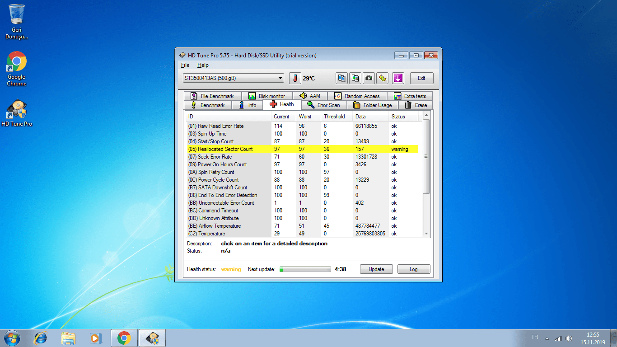Click the Data column header
The height and width of the screenshot is (347, 617).
tap(371, 117)
